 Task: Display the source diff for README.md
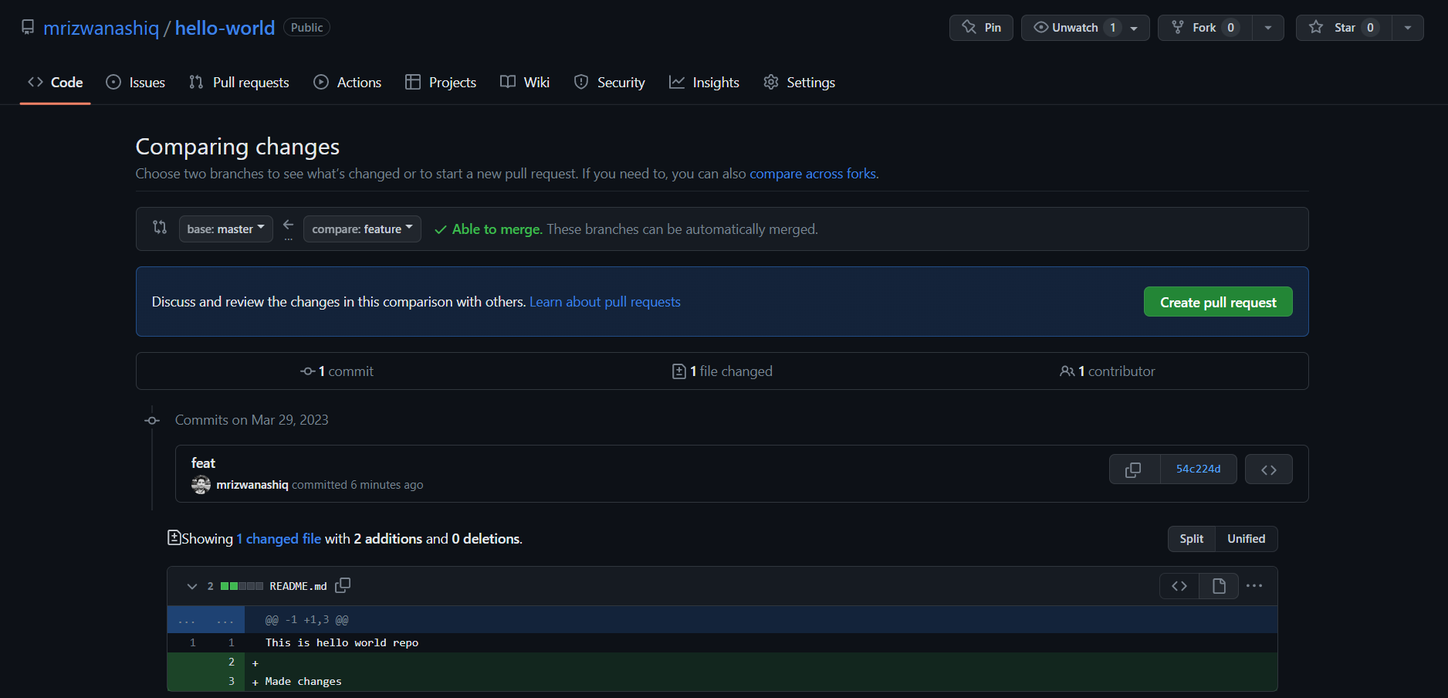coord(1179,586)
